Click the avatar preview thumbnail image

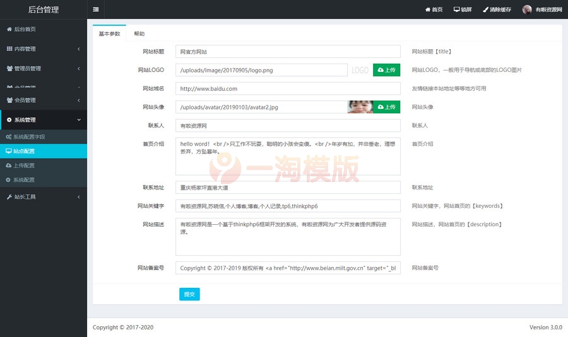[360, 107]
